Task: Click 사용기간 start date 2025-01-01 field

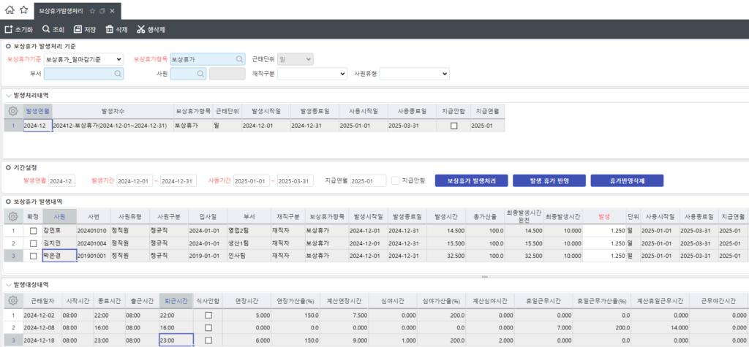Action: pyautogui.click(x=252, y=181)
